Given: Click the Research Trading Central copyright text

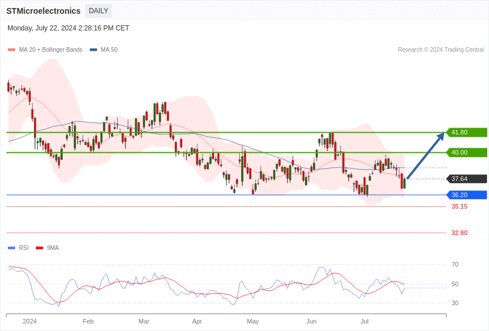Looking at the screenshot, I should pos(441,50).
